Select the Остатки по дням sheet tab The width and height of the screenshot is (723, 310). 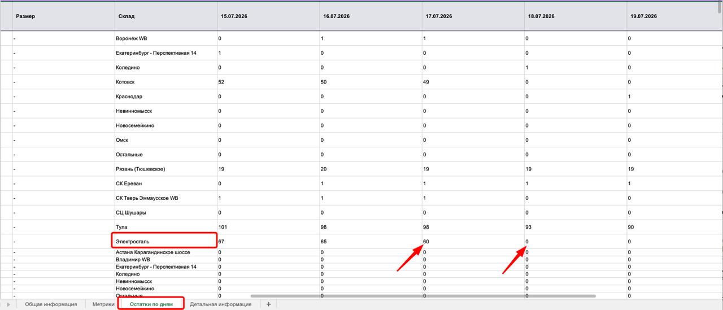152,304
